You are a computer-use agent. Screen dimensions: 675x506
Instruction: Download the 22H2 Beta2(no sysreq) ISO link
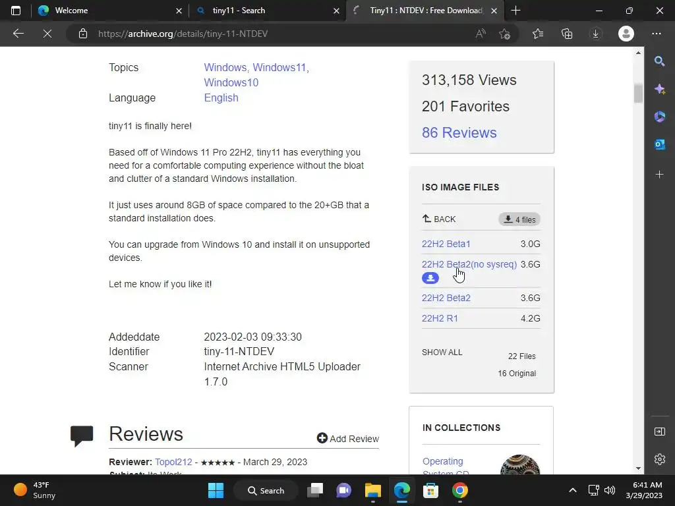click(469, 264)
